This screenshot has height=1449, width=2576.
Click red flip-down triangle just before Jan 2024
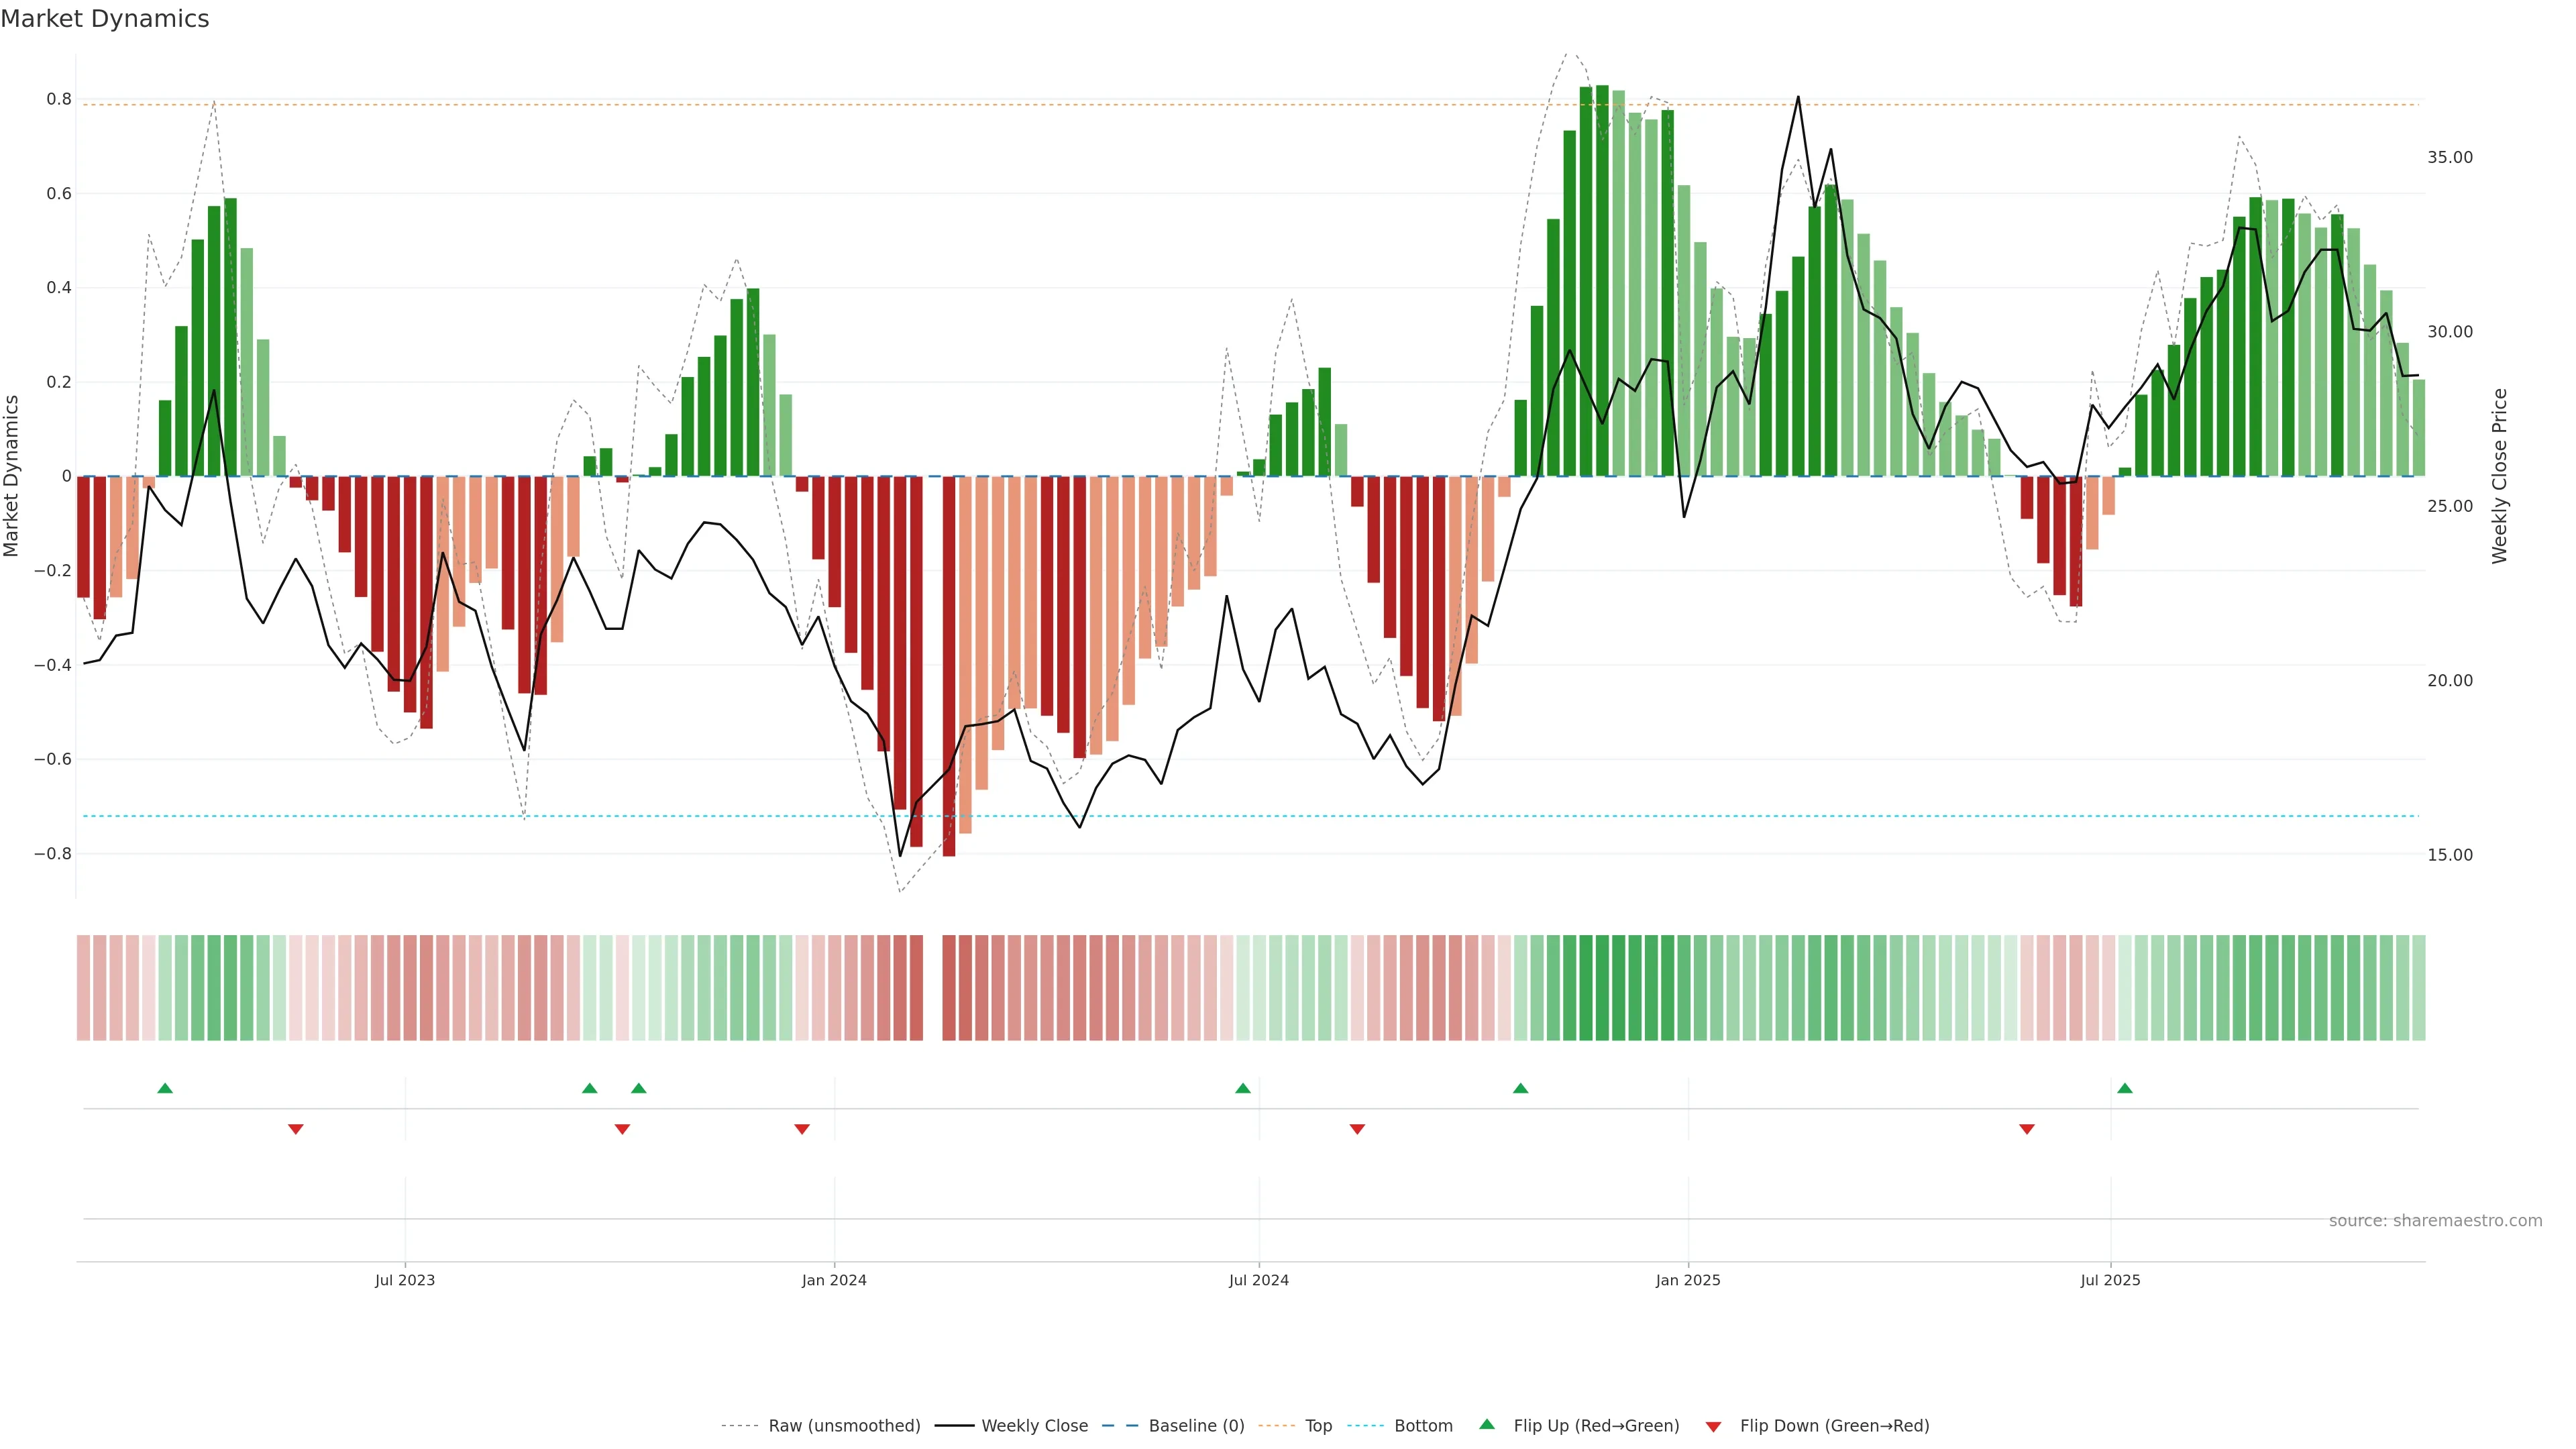[x=802, y=1129]
